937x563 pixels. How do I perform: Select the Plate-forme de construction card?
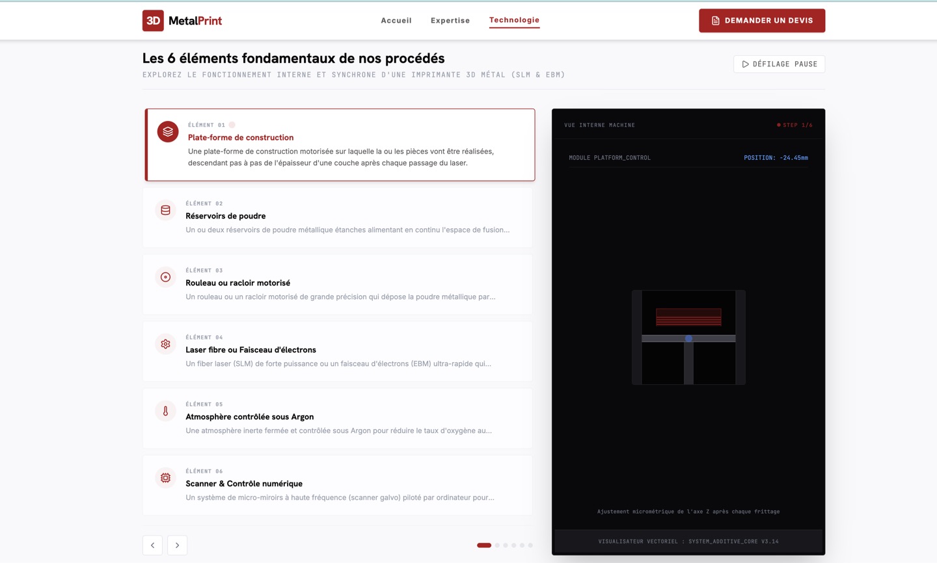(x=340, y=144)
